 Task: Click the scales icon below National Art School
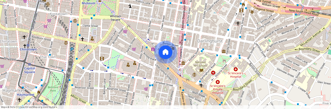[194, 74]
